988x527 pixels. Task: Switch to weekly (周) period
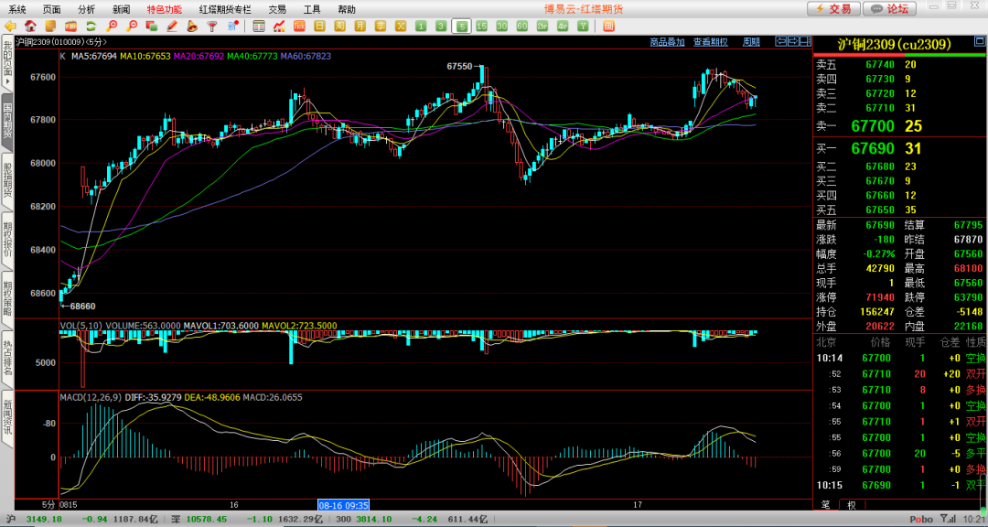click(339, 27)
